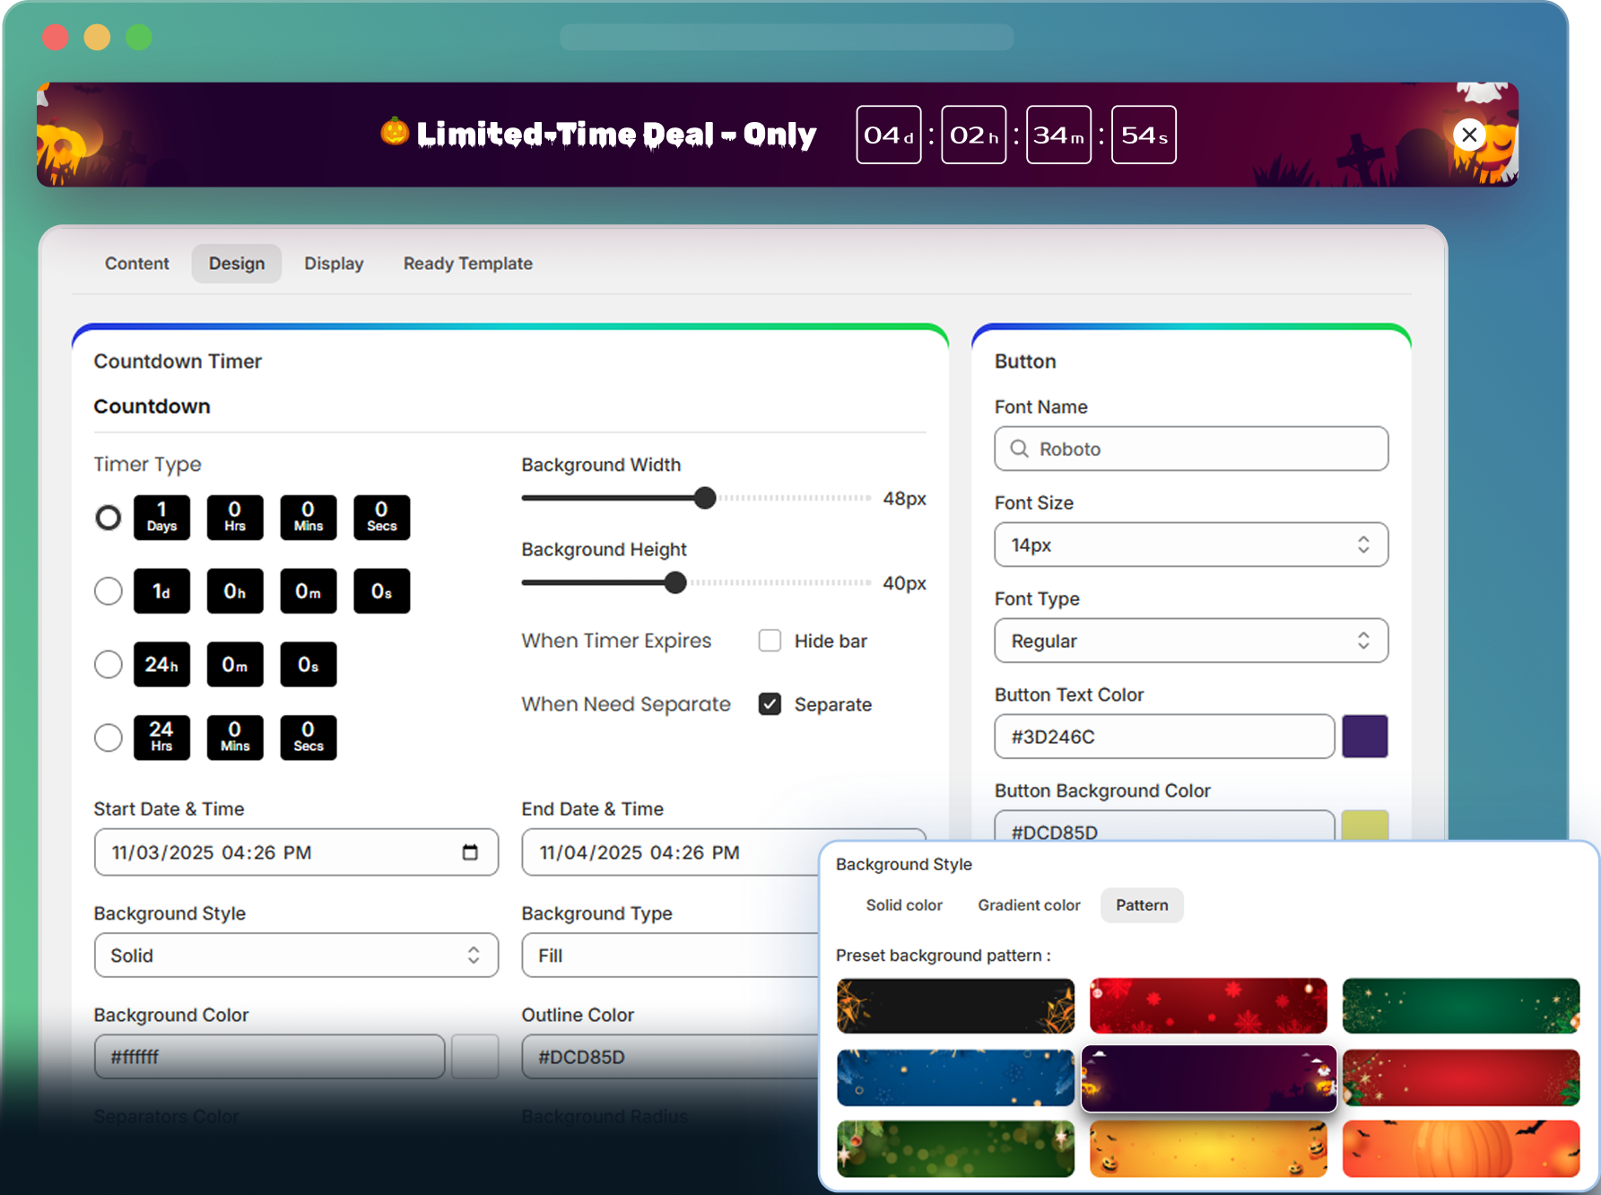
Task: Switch to the Ready Template tab
Action: coord(467,263)
